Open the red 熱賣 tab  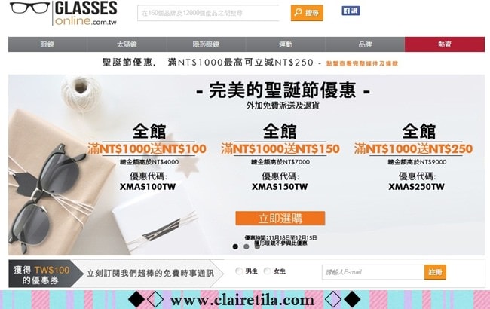tap(445, 44)
